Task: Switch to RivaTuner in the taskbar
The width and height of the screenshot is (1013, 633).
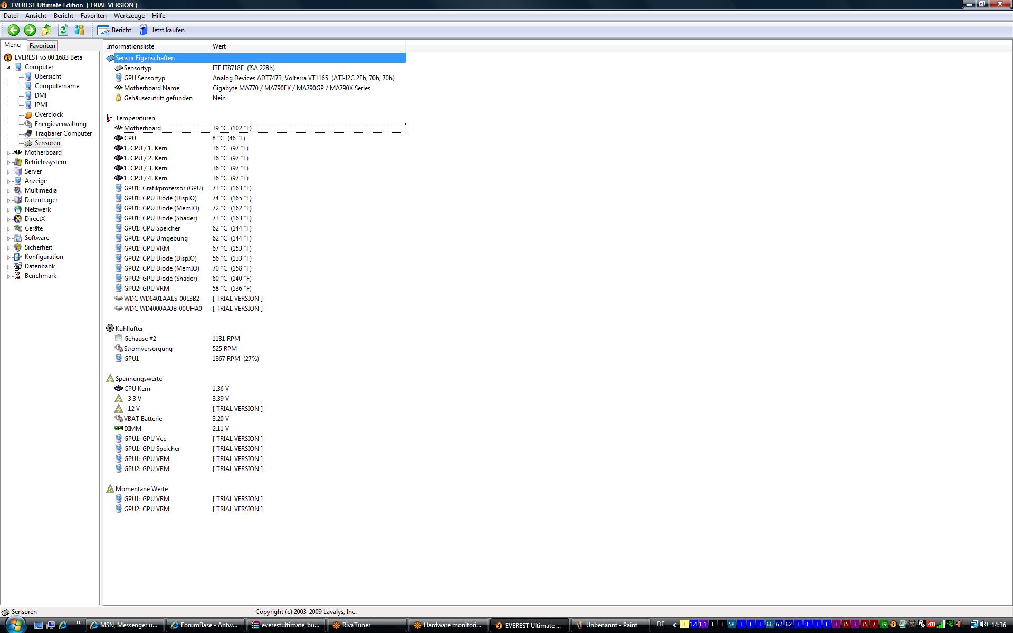Action: pyautogui.click(x=367, y=625)
